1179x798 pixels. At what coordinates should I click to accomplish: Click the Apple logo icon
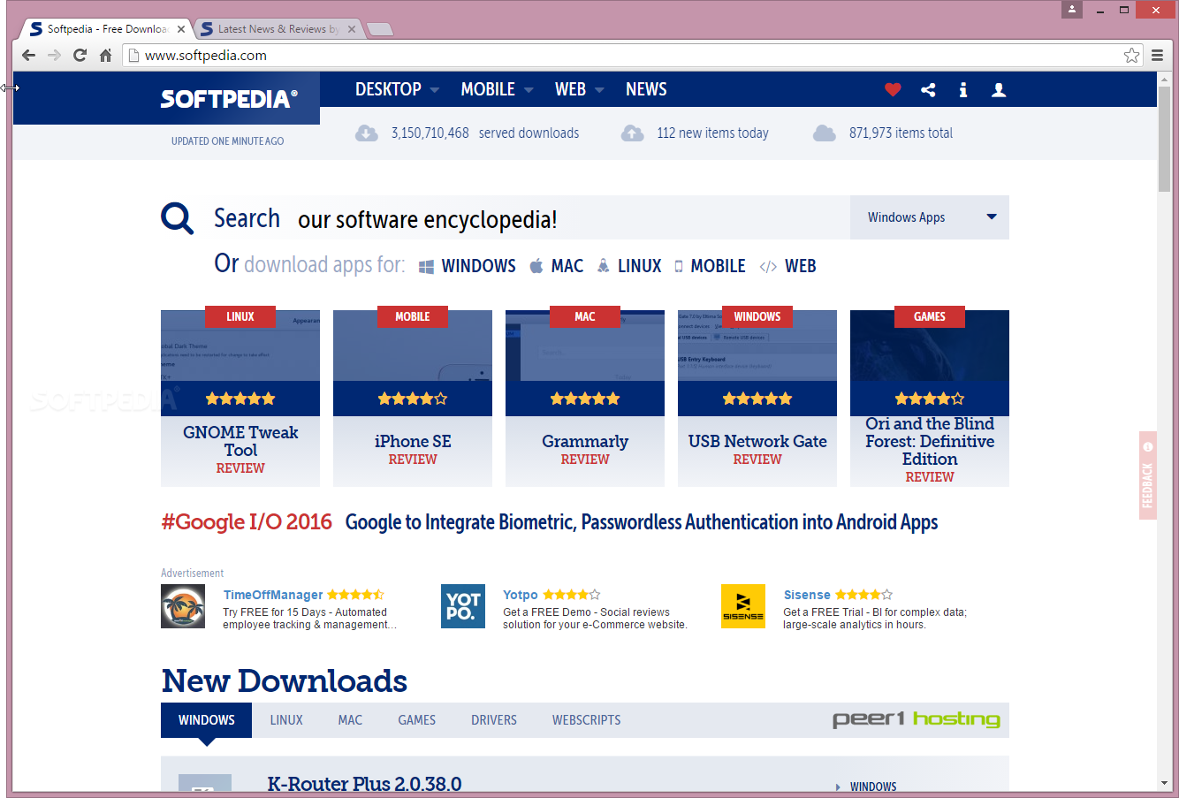(x=536, y=266)
